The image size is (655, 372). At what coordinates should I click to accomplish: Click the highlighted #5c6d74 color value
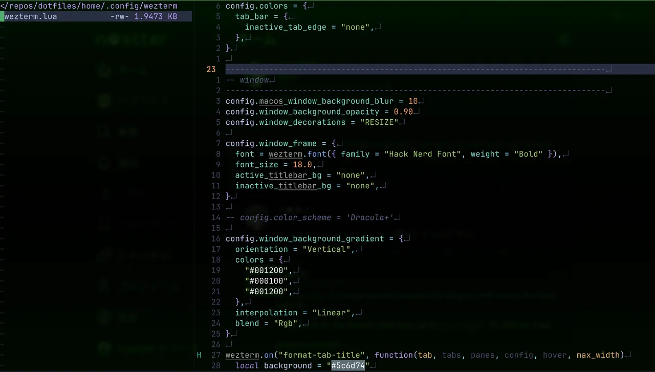point(348,365)
